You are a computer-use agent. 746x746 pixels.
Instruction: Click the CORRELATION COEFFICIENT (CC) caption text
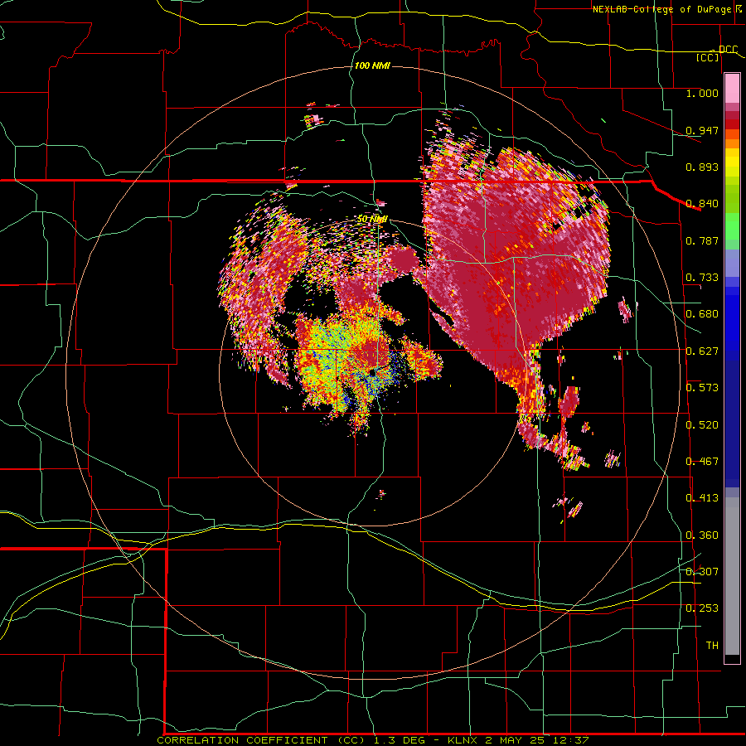261,740
